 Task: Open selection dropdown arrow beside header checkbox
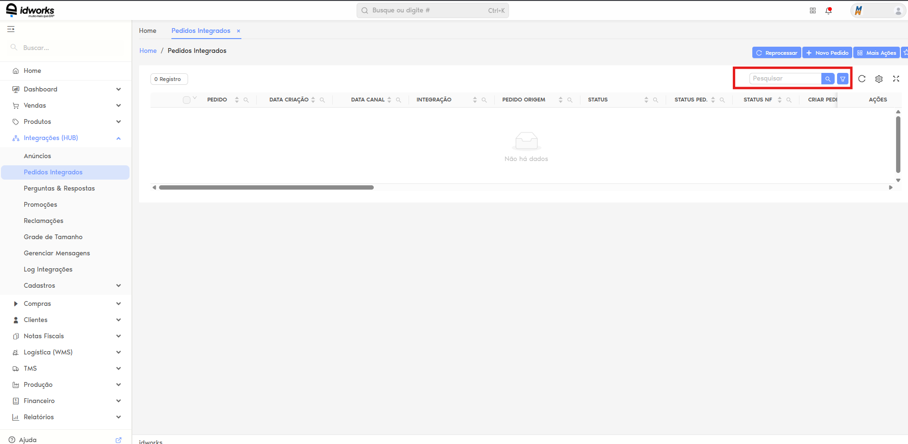point(195,98)
